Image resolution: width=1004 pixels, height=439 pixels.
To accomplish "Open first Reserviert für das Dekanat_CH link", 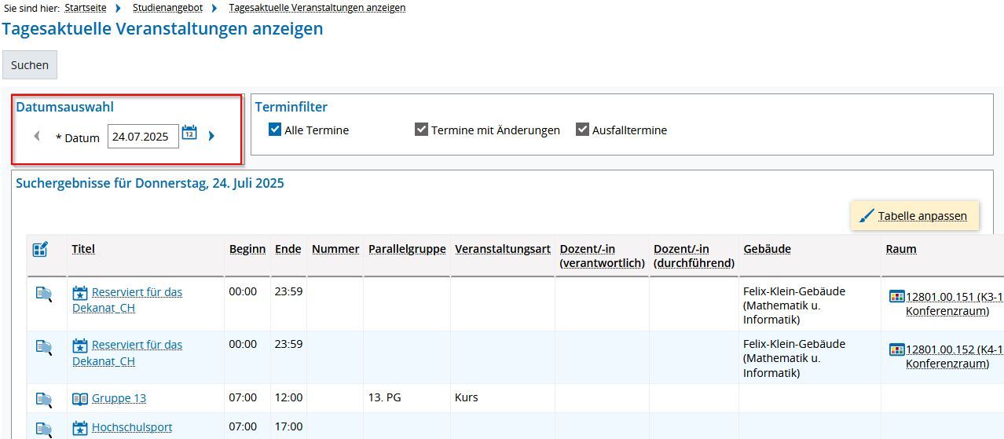I will pos(127,300).
